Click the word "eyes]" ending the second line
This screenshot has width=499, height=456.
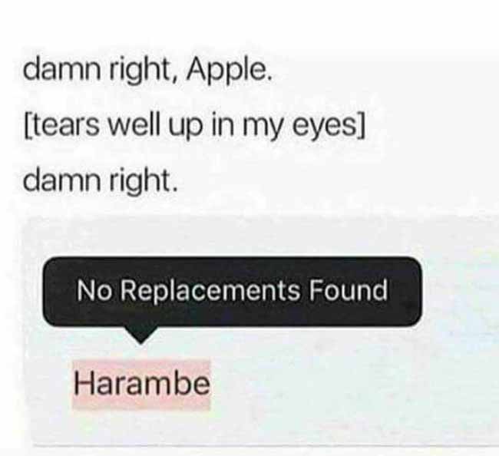point(329,127)
